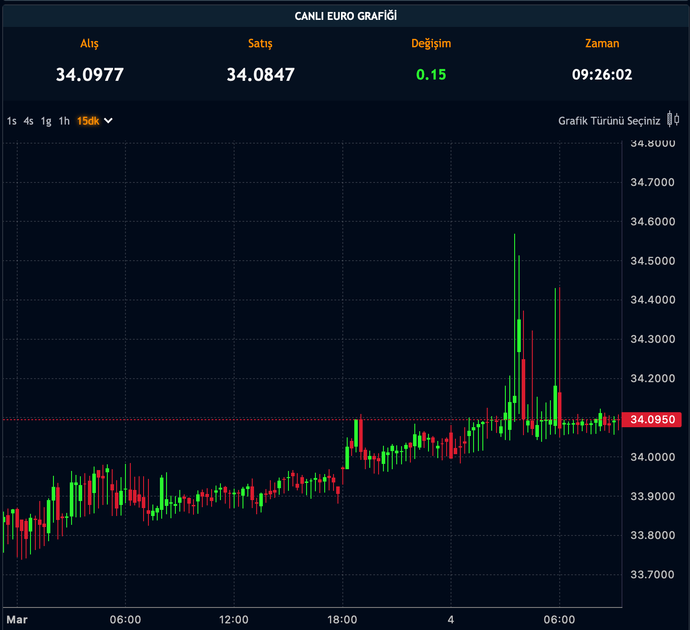Click the change value 0.15

click(x=431, y=74)
